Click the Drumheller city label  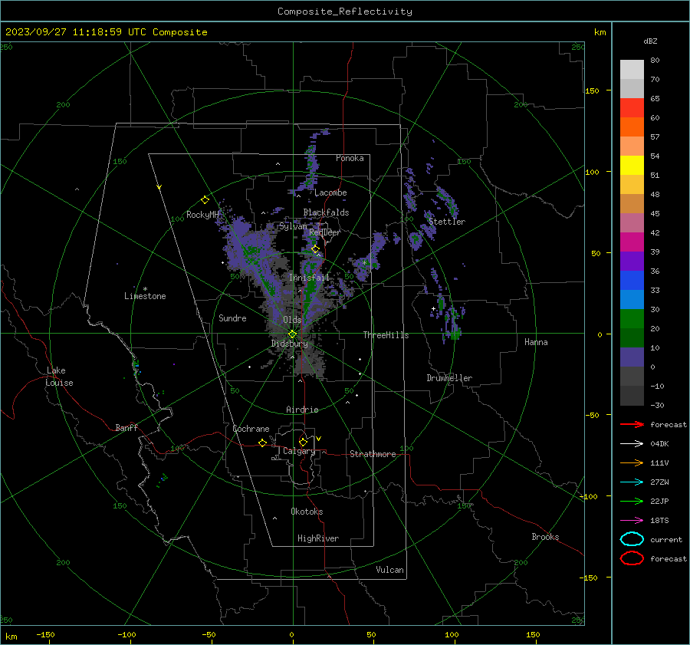(449, 378)
